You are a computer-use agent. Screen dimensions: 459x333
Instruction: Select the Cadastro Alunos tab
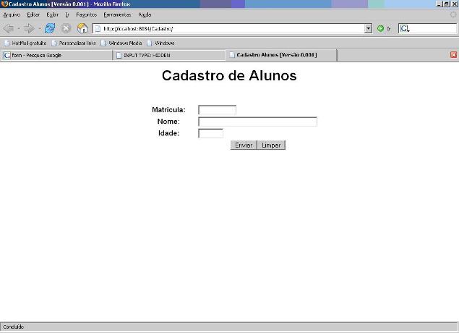click(x=281, y=55)
